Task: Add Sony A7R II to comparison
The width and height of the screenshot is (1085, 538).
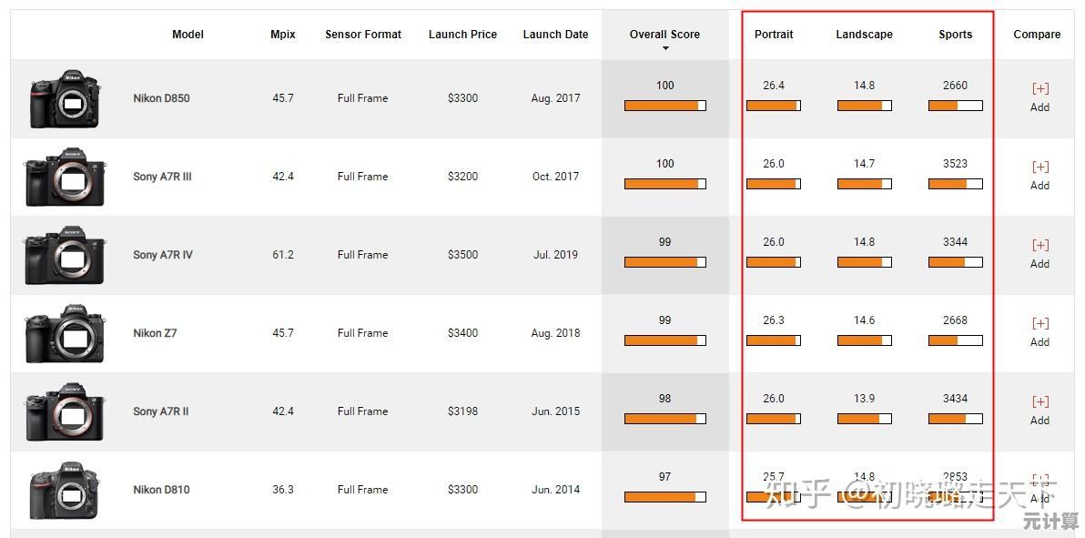Action: pyautogui.click(x=1039, y=411)
